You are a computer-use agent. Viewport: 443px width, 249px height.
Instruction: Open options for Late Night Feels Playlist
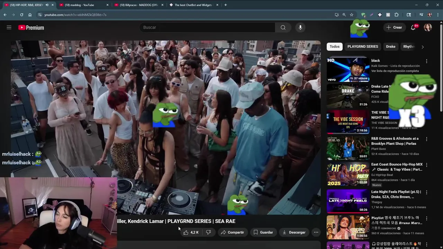pyautogui.click(x=426, y=192)
